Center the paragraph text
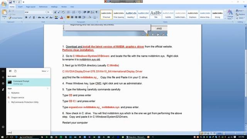 tap(72, 17)
